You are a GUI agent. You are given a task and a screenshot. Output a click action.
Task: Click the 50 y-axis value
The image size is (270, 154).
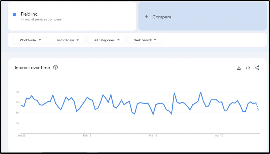click(17, 113)
